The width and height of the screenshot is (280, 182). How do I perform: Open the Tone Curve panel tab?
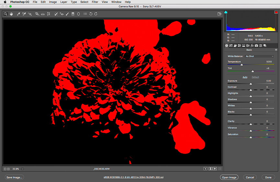coord(231,46)
